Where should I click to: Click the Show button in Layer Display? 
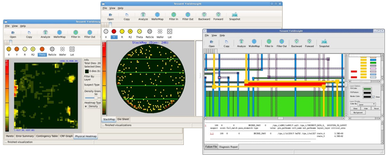coord(355,108)
